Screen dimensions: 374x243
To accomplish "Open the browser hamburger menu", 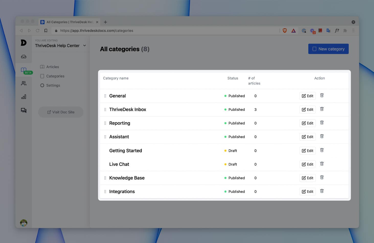I will [353, 31].
